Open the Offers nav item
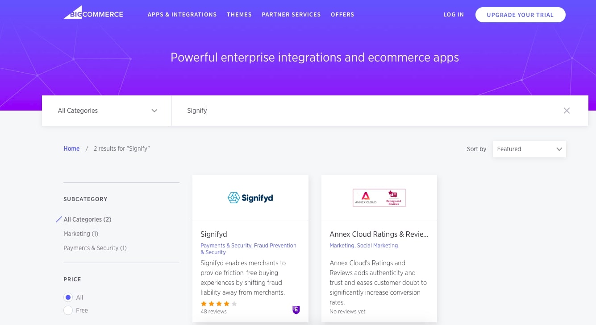Viewport: 596px width, 325px height. 342,15
